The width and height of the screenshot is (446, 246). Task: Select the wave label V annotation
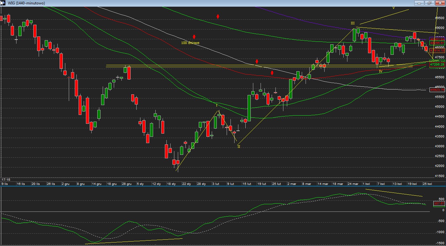click(393, 8)
